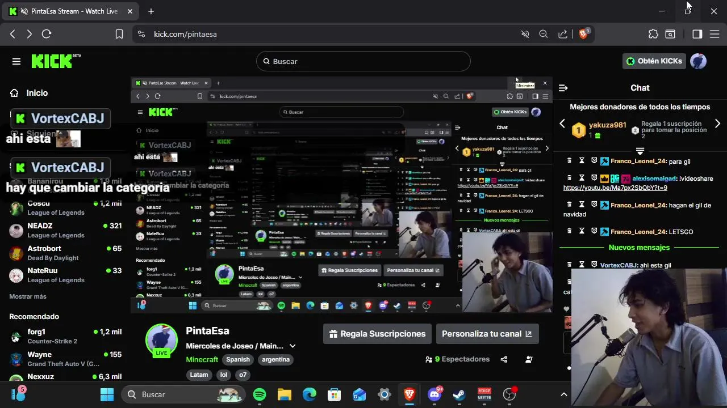
Task: Share this page from address bar
Action: pos(563,34)
